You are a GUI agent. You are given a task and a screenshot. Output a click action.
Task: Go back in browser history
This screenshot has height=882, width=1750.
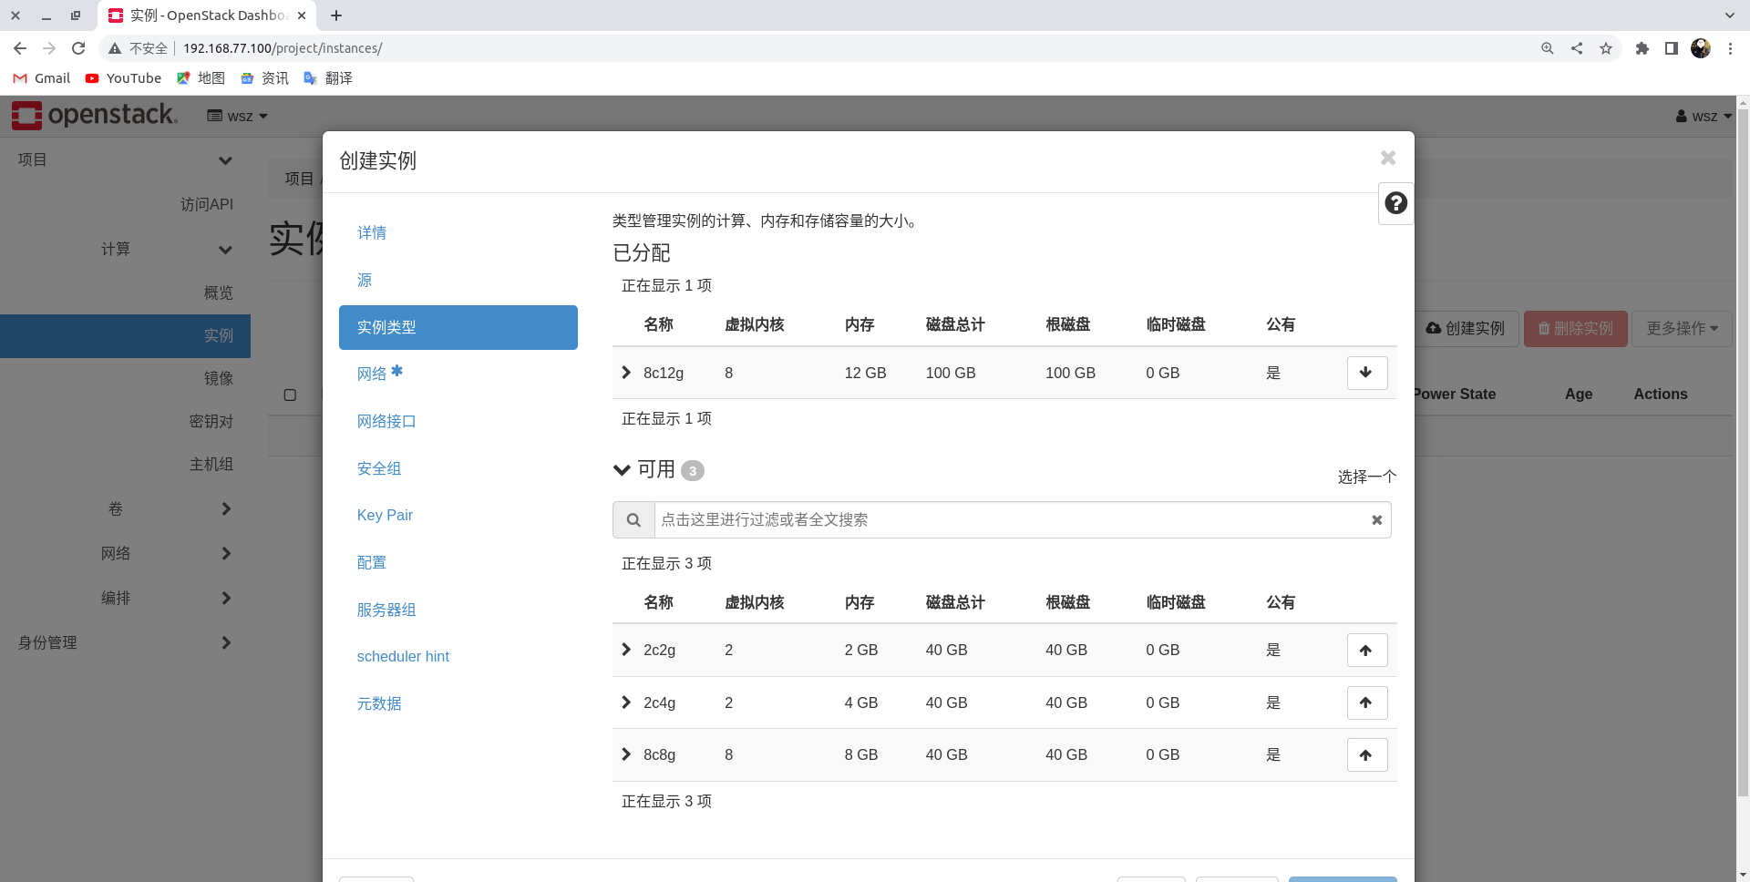tap(20, 48)
